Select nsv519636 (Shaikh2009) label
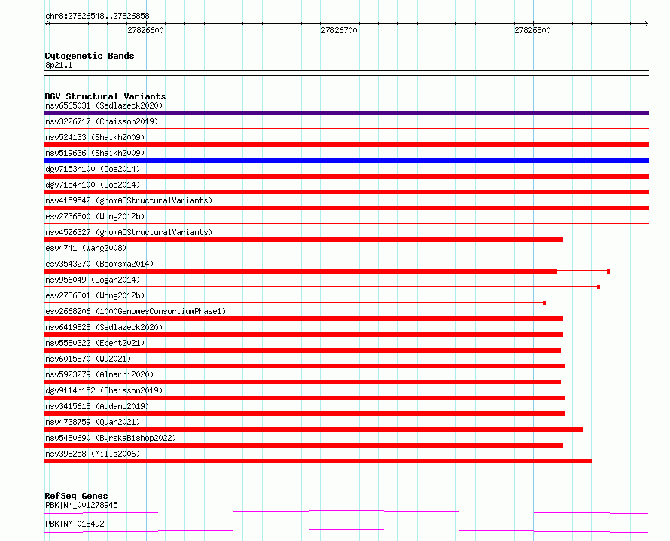 [x=95, y=153]
